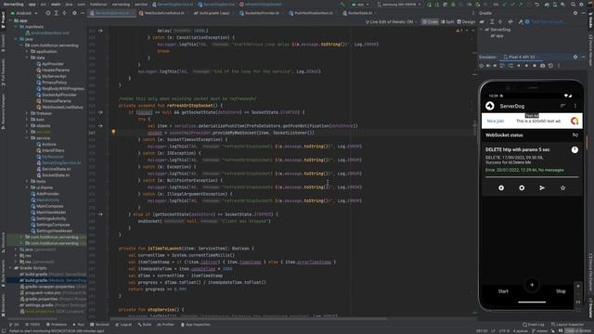The width and height of the screenshot is (594, 334).
Task: Tap the send arrow icon in the app card
Action: tap(542, 187)
